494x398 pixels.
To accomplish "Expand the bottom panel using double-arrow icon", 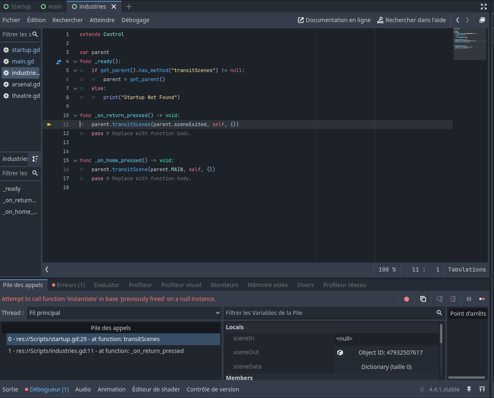I will pos(481,389).
